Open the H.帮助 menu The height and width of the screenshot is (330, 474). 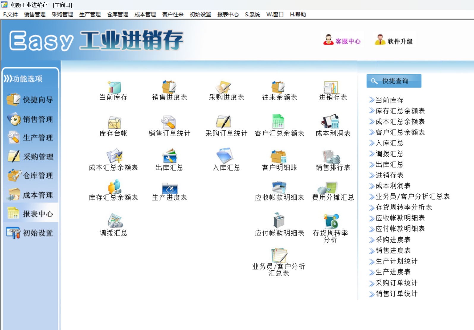tap(298, 14)
